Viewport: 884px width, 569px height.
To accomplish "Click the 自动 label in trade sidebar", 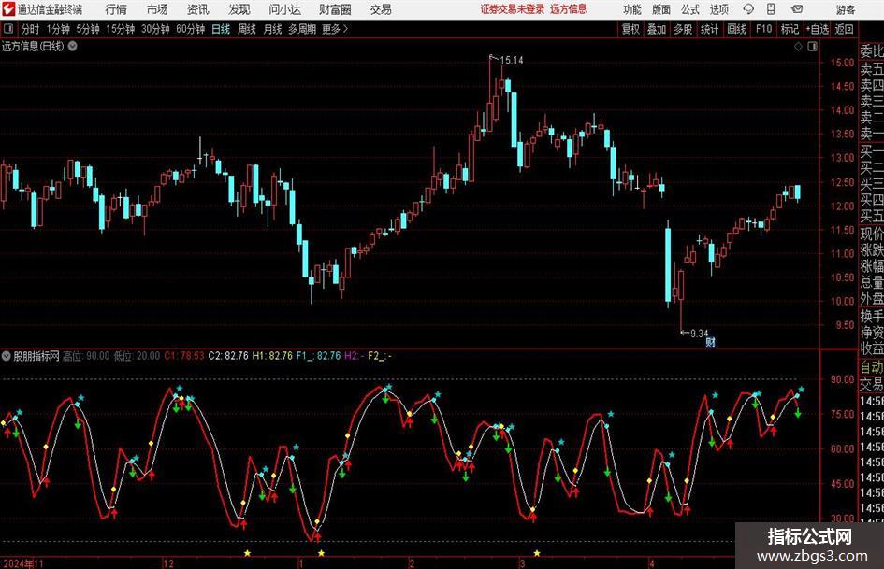I will 872,367.
